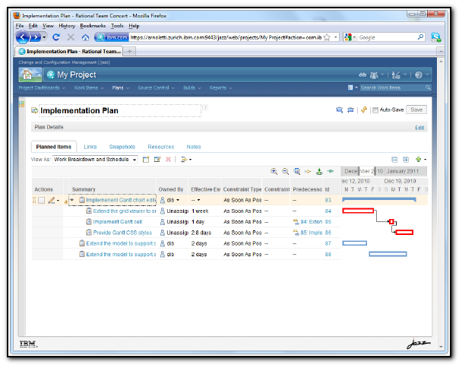Open View As Work Breakdown dropdown
This screenshot has width=459, height=365.
click(x=95, y=160)
